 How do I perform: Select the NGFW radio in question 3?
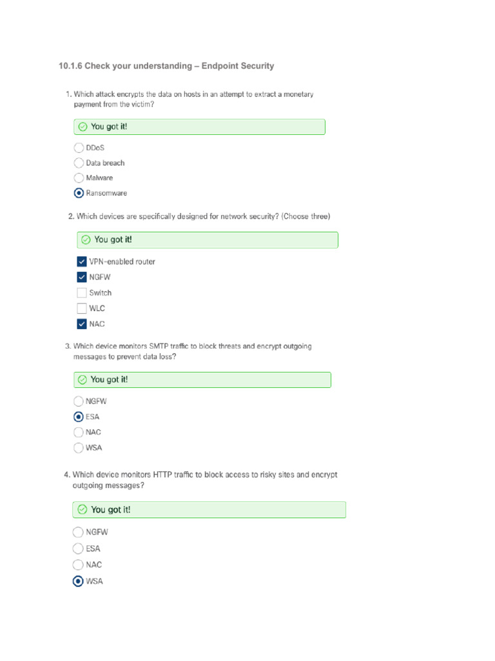79,401
